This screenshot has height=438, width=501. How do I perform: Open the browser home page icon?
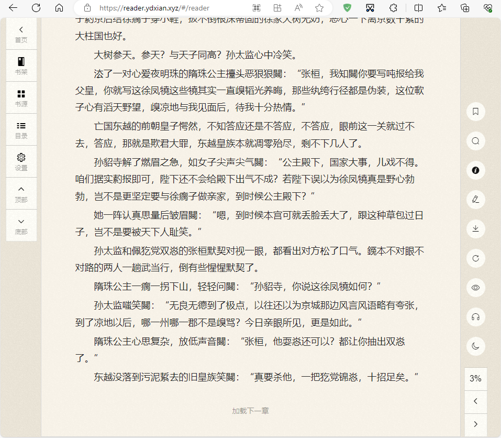pos(59,8)
